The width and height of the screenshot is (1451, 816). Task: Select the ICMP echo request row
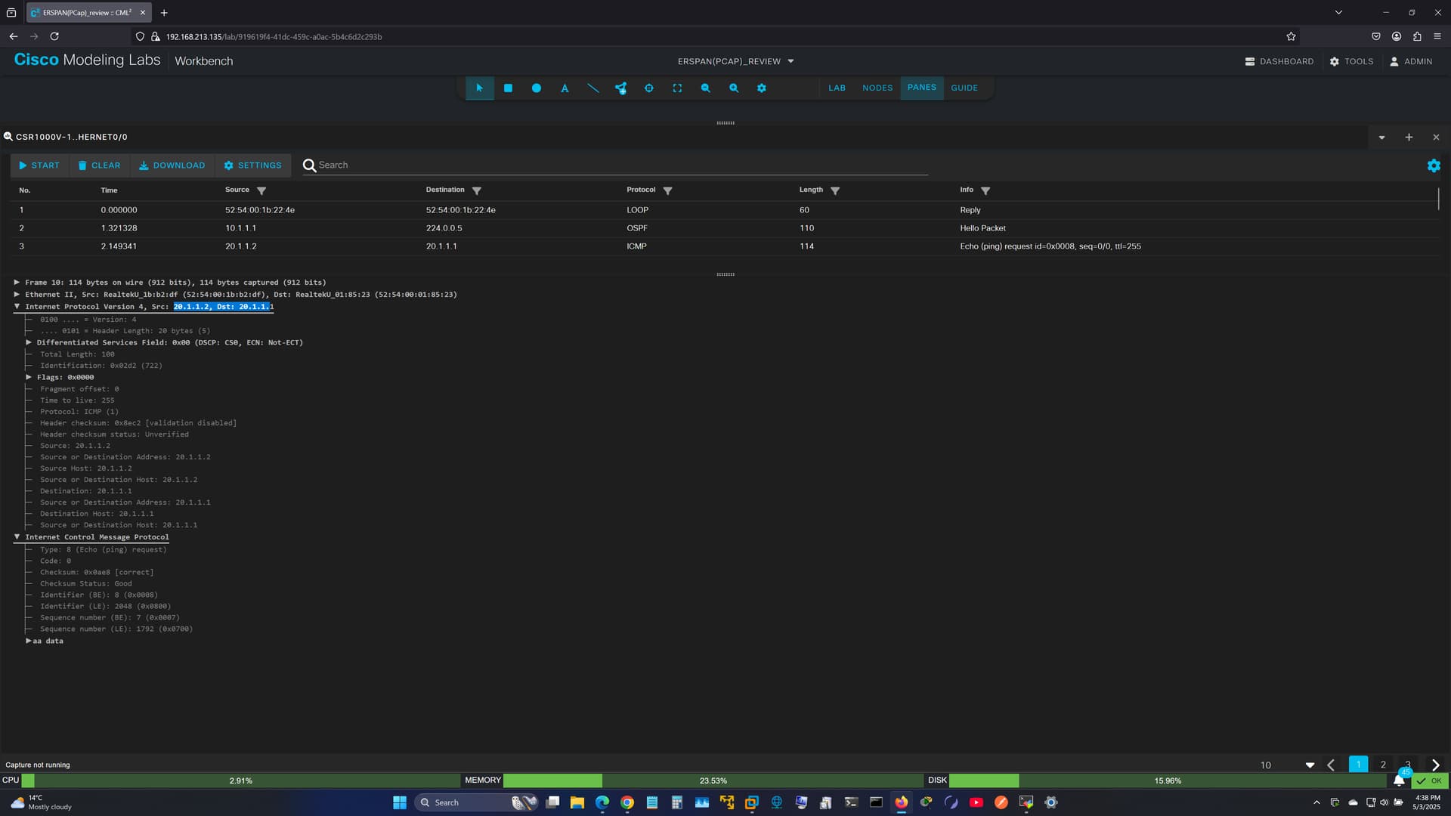(725, 246)
